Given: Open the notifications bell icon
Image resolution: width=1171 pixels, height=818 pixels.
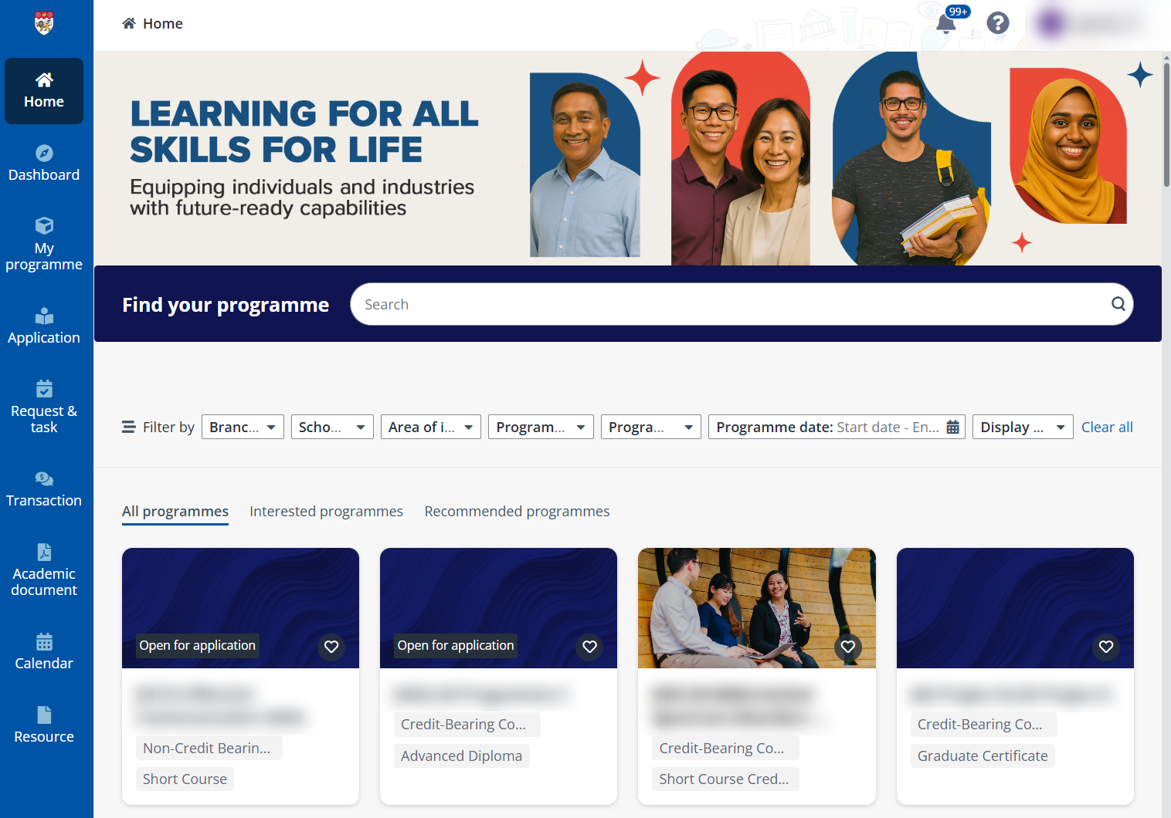Looking at the screenshot, I should point(945,24).
